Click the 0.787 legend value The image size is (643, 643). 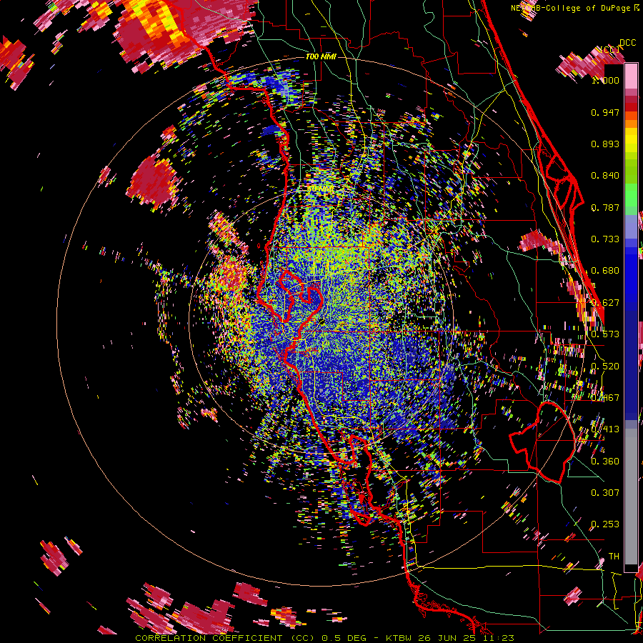pyautogui.click(x=605, y=207)
